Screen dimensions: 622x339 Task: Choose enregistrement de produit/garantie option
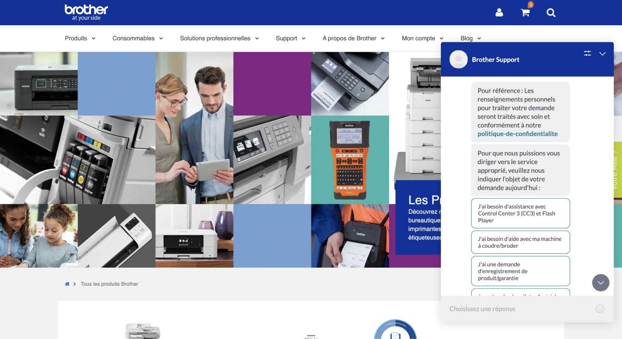tap(521, 271)
